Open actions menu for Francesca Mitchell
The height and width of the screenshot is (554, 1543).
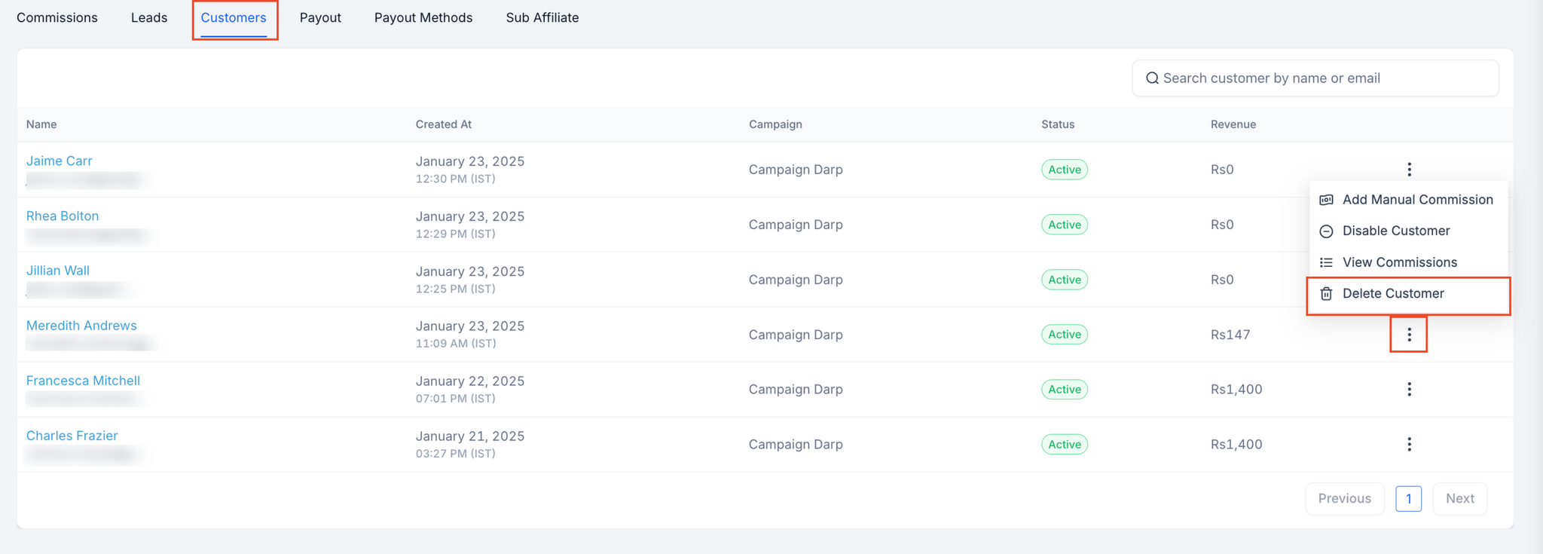tap(1409, 390)
